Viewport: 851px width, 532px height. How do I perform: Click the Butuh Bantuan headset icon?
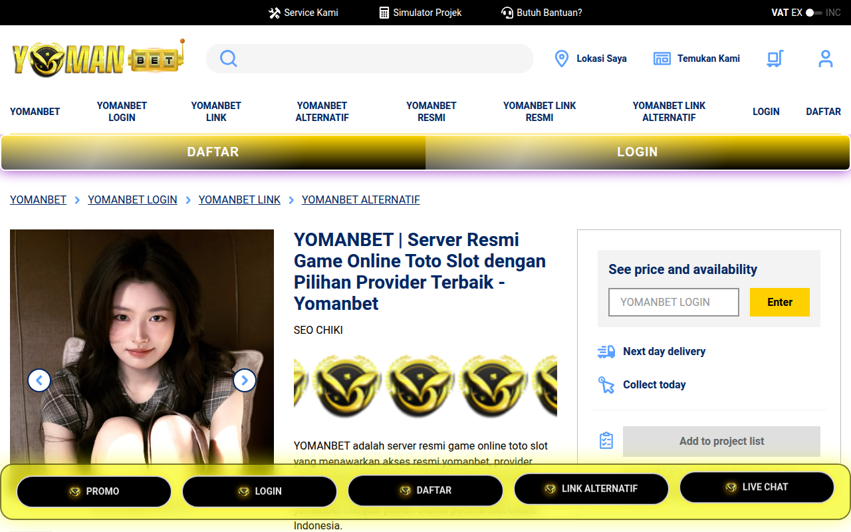click(507, 13)
